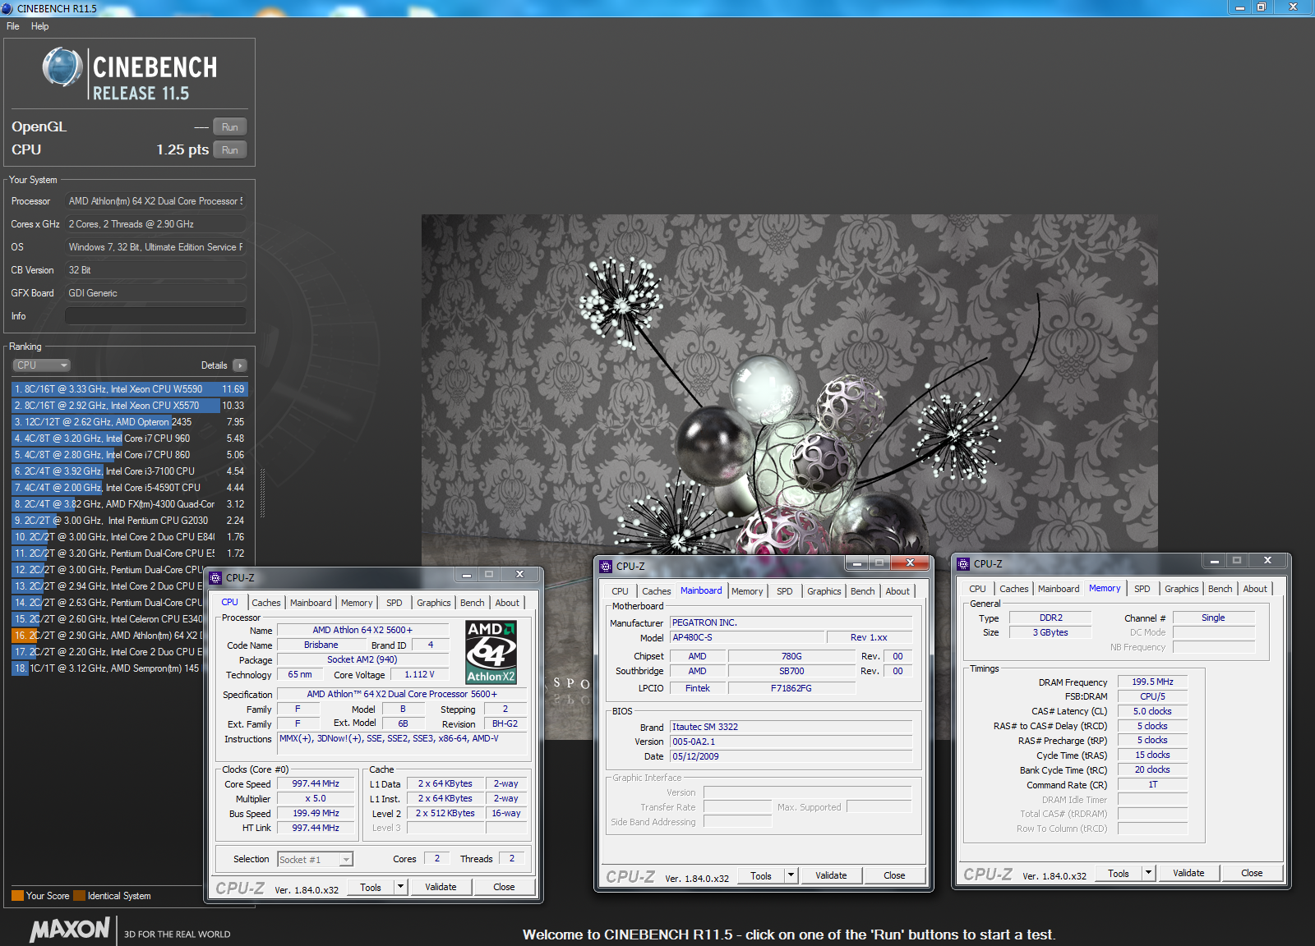Click Validate in the Mainboard window
The height and width of the screenshot is (946, 1315).
pyautogui.click(x=831, y=875)
